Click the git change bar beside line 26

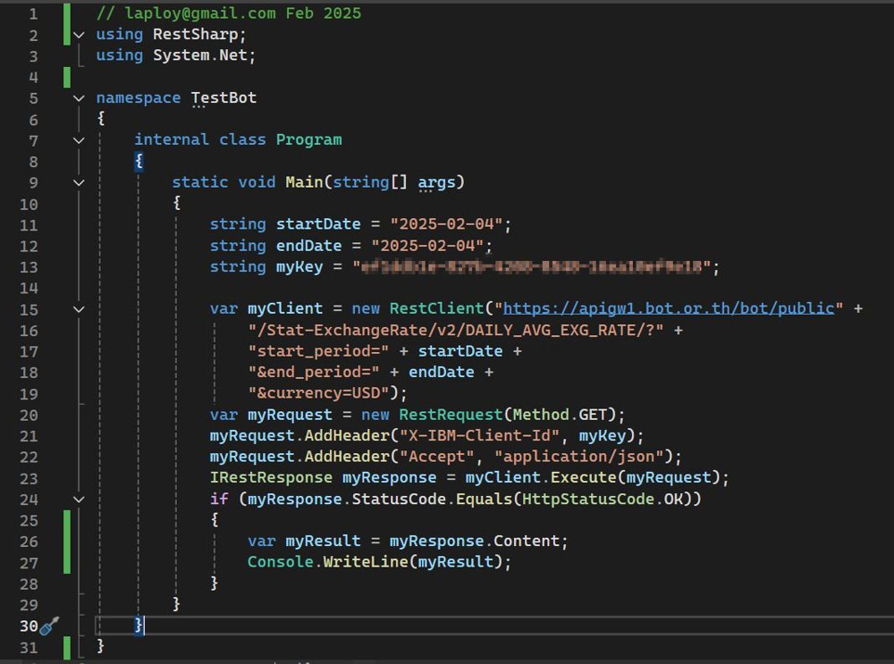65,541
